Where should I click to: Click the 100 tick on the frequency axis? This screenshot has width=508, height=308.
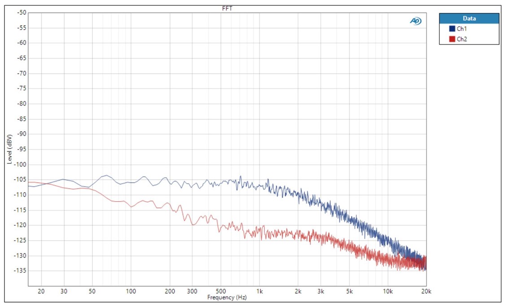point(131,291)
